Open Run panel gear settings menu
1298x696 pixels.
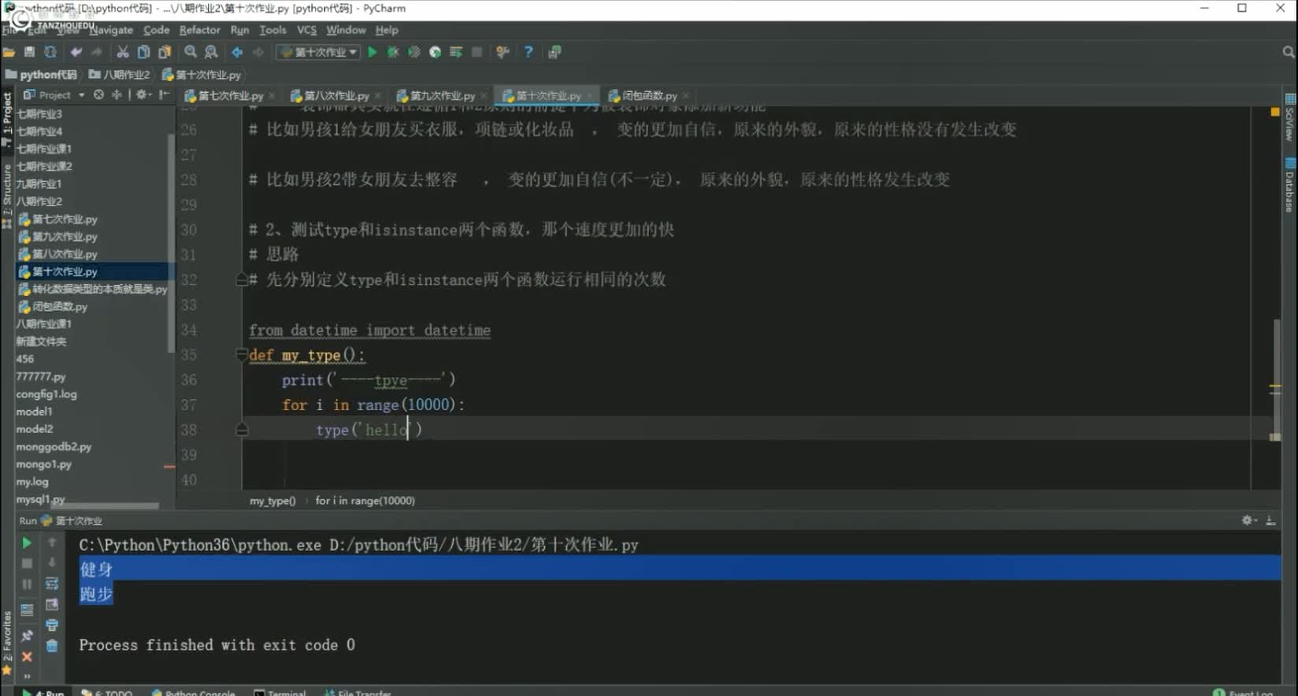click(x=1249, y=520)
